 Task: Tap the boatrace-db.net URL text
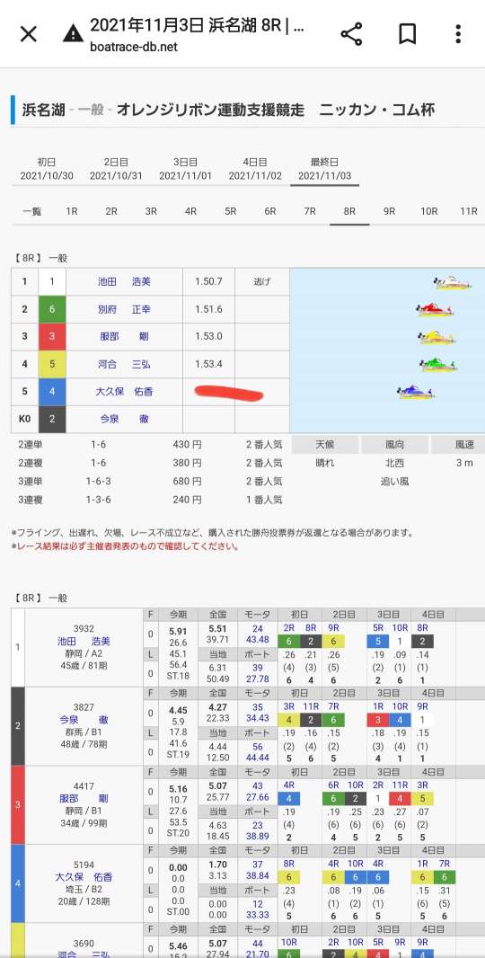[134, 47]
